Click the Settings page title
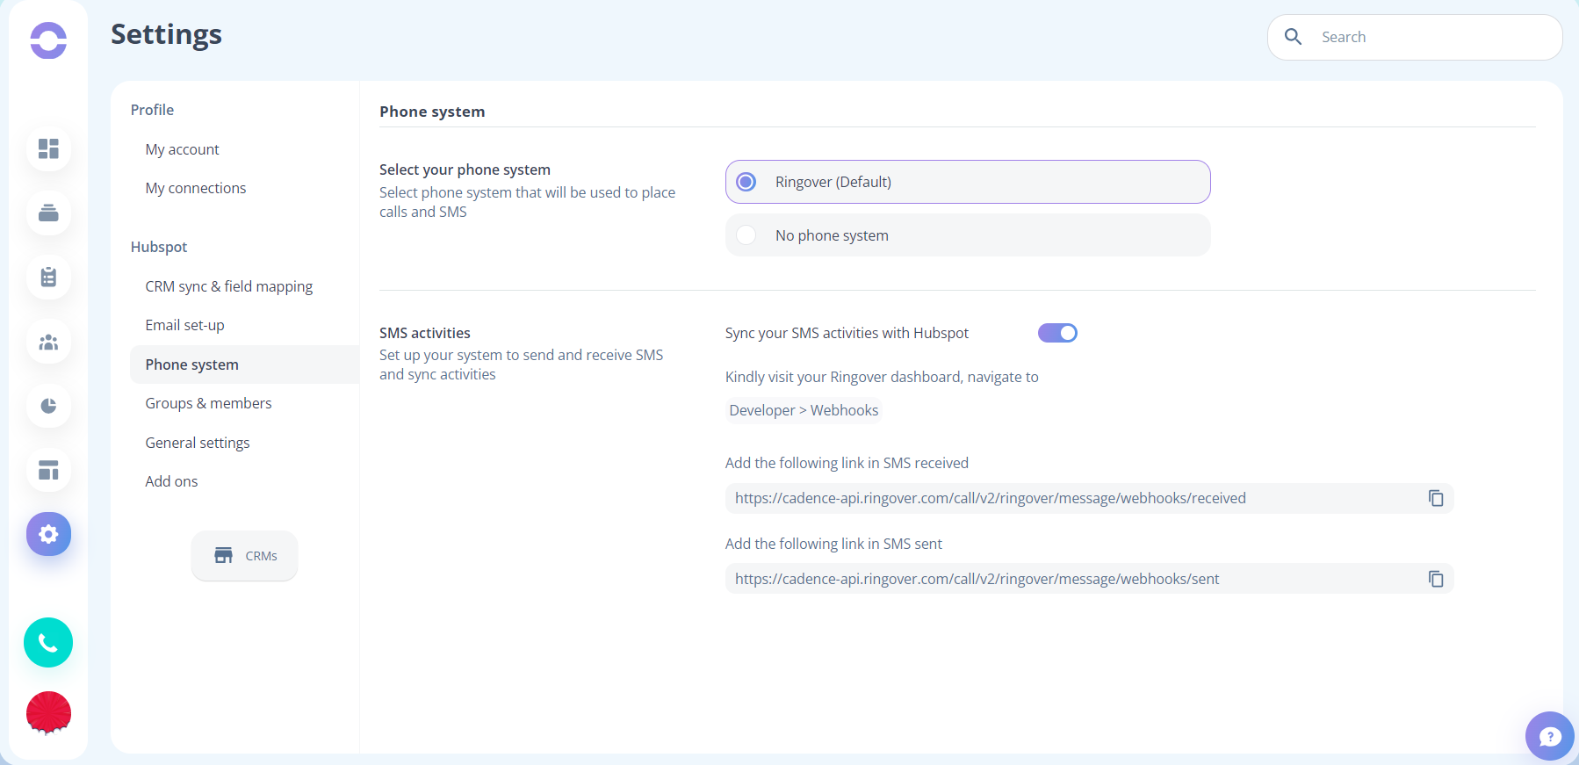 tap(166, 34)
